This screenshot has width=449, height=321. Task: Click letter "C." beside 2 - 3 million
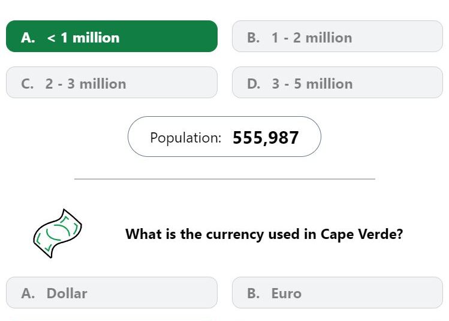tap(28, 83)
